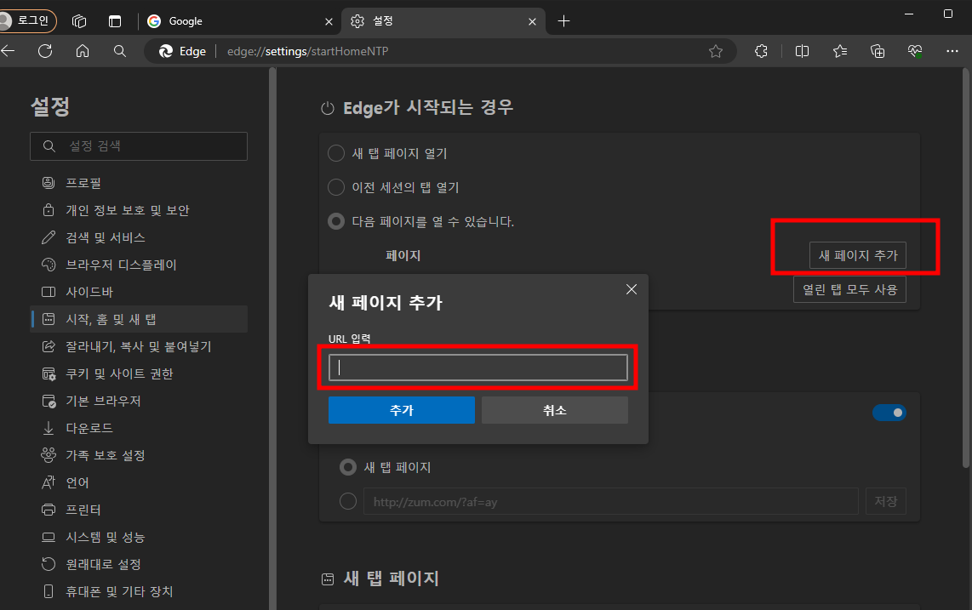Image resolution: width=972 pixels, height=610 pixels.
Task: Open 프린터 settings section
Action: click(x=139, y=510)
